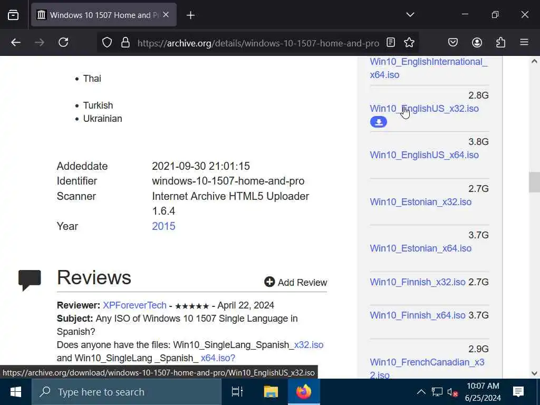Click muted volume tray icon
The width and height of the screenshot is (540, 405).
(x=452, y=392)
